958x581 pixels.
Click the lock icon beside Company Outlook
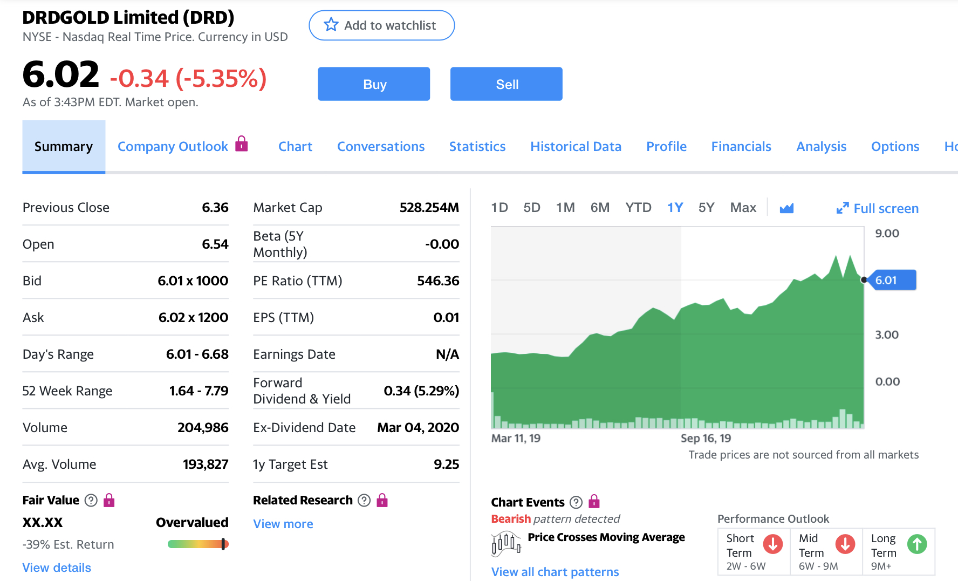[242, 144]
